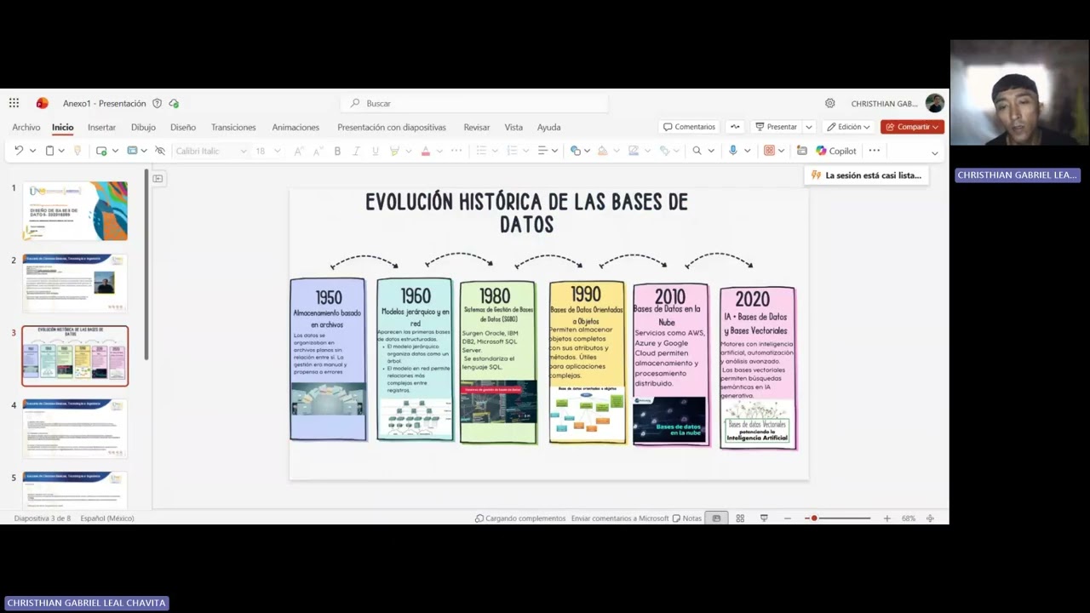Toggle underline formatting
Image resolution: width=1090 pixels, height=613 pixels.
[x=375, y=151]
